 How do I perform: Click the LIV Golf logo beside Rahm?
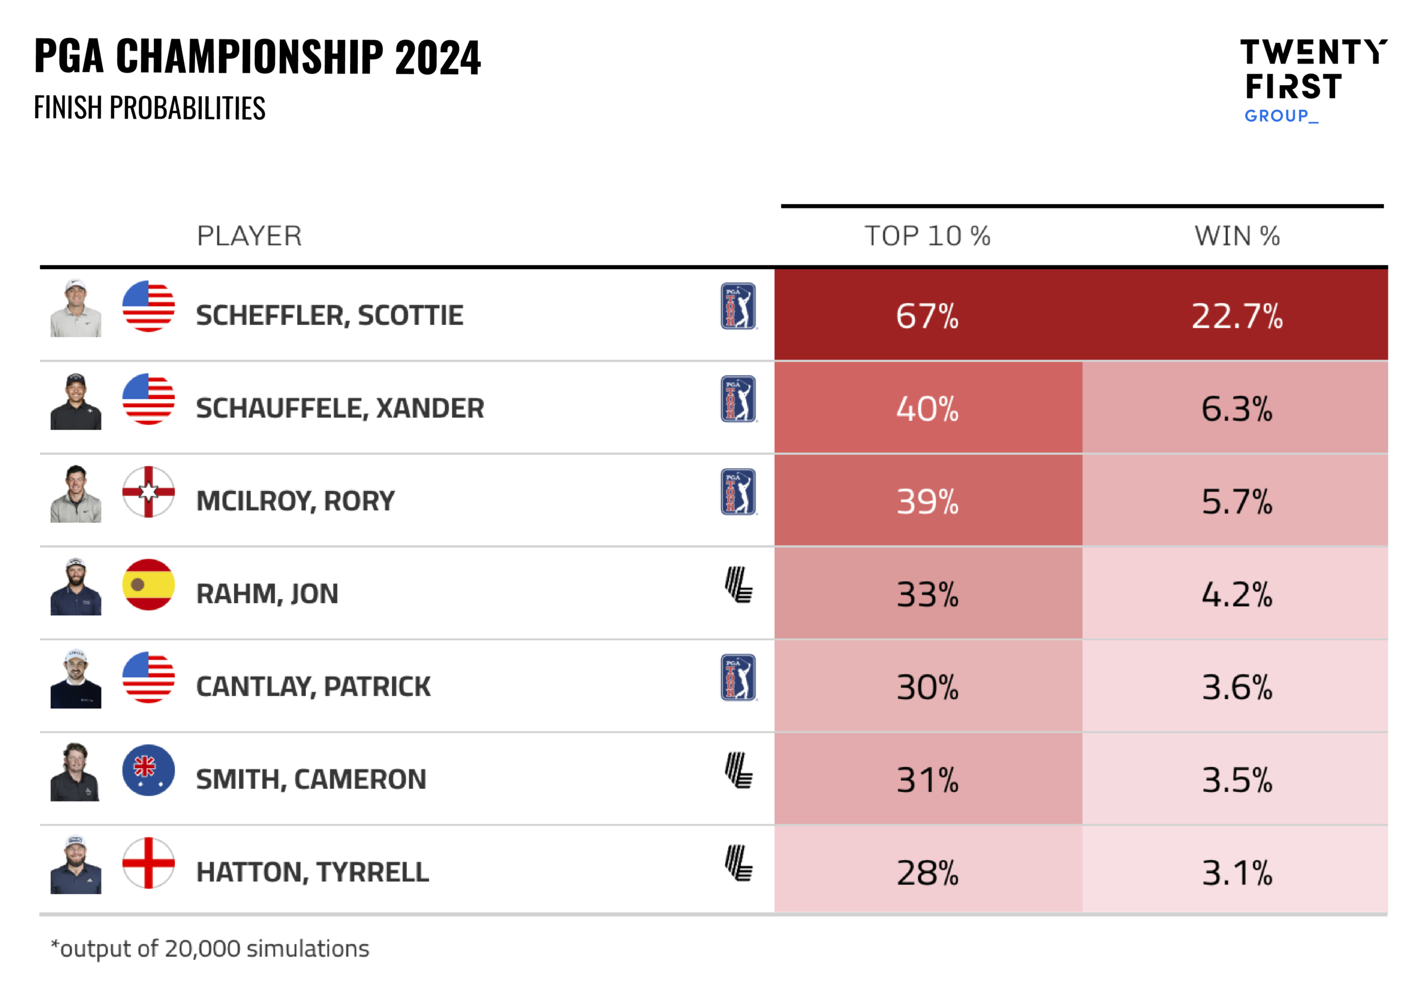739,585
